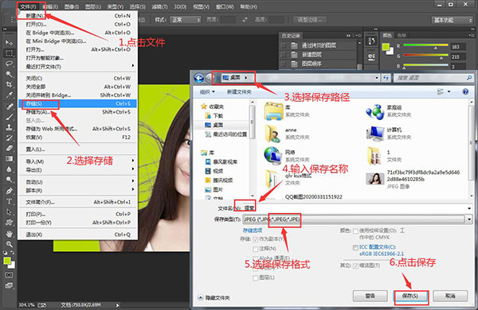Image resolution: width=478 pixels, height=310 pixels.
Task: Toggle checkbox beside 图层顺序 history state
Action: (284, 64)
